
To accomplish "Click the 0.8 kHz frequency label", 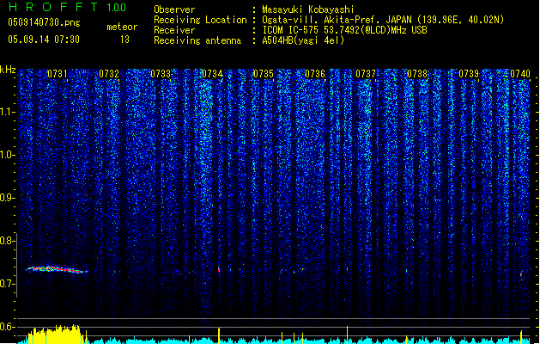I will pyautogui.click(x=7, y=241).
